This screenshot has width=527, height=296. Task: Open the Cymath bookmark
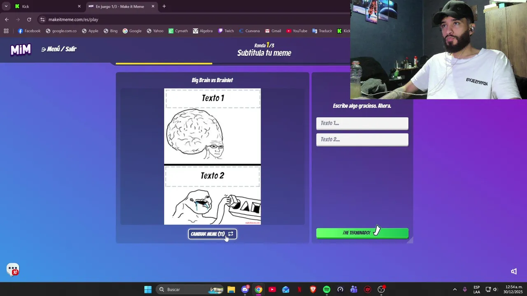click(x=178, y=31)
